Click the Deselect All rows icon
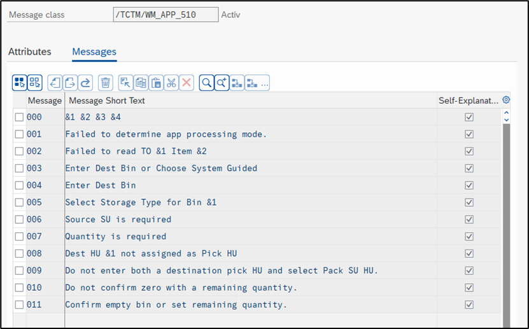This screenshot has width=529, height=329. coord(34,82)
